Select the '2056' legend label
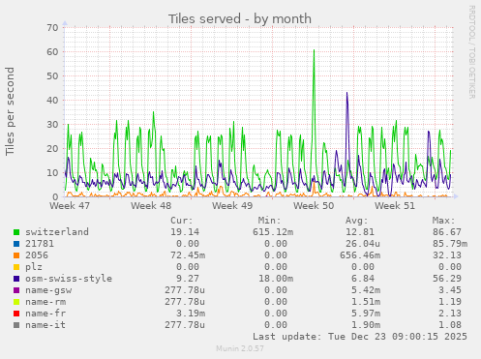 coord(37,255)
